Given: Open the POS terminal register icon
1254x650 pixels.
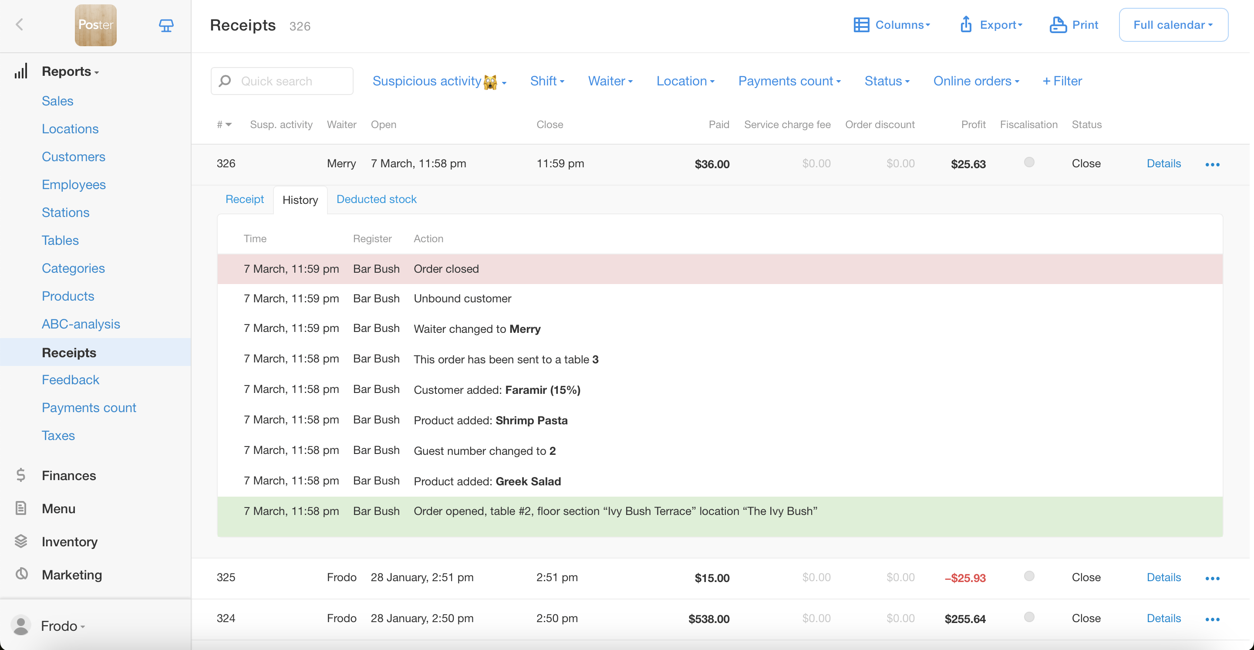Looking at the screenshot, I should (166, 25).
